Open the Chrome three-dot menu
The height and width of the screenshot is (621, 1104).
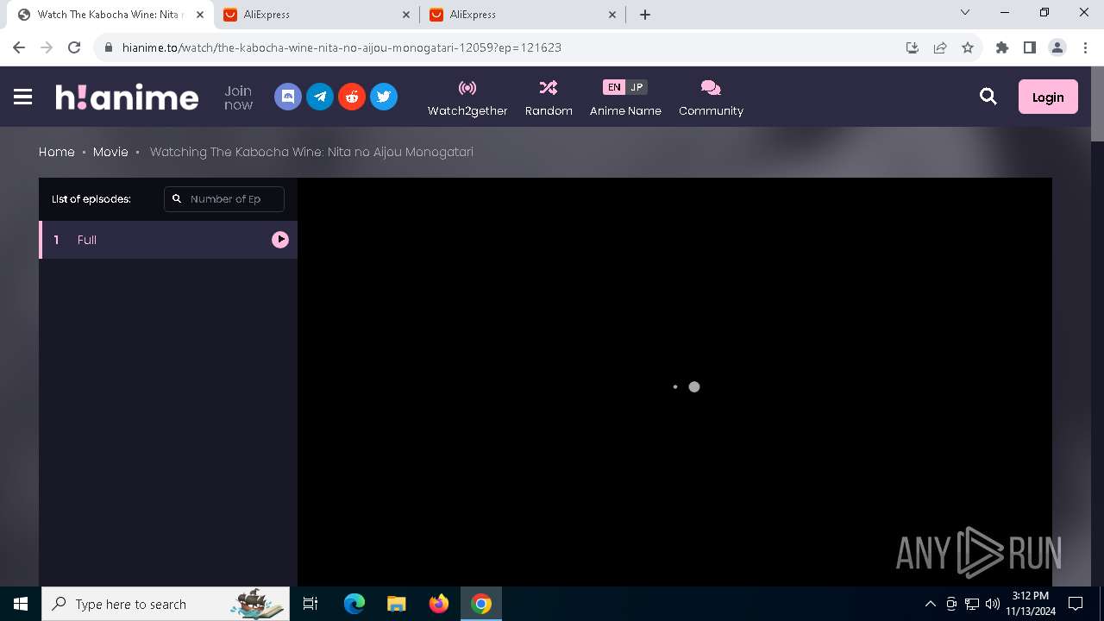point(1085,47)
